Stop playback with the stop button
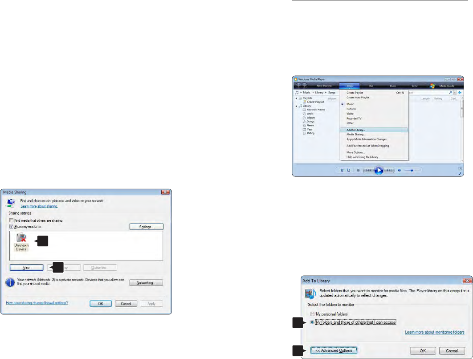 pyautogui.click(x=359, y=171)
